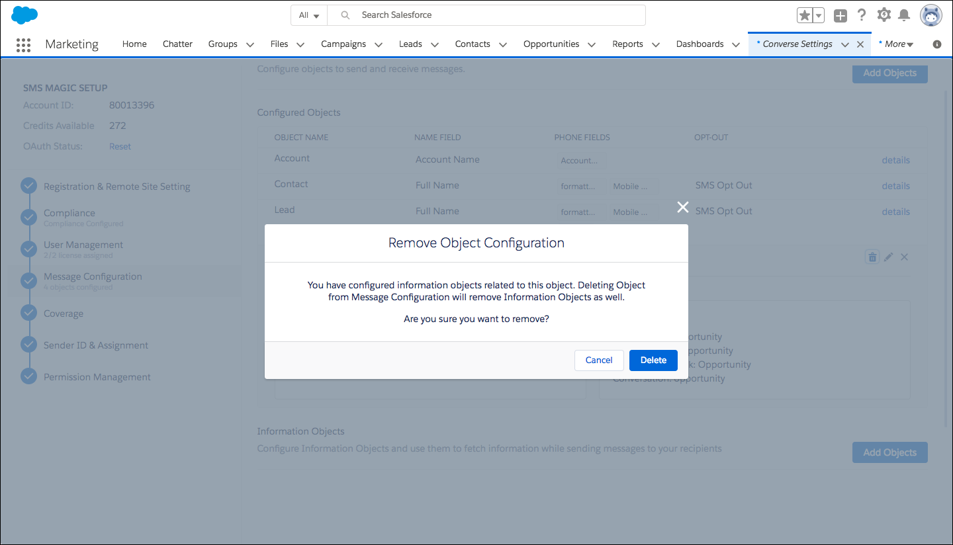Click the Permission Management checkmark icon
The width and height of the screenshot is (953, 545).
[x=28, y=376]
